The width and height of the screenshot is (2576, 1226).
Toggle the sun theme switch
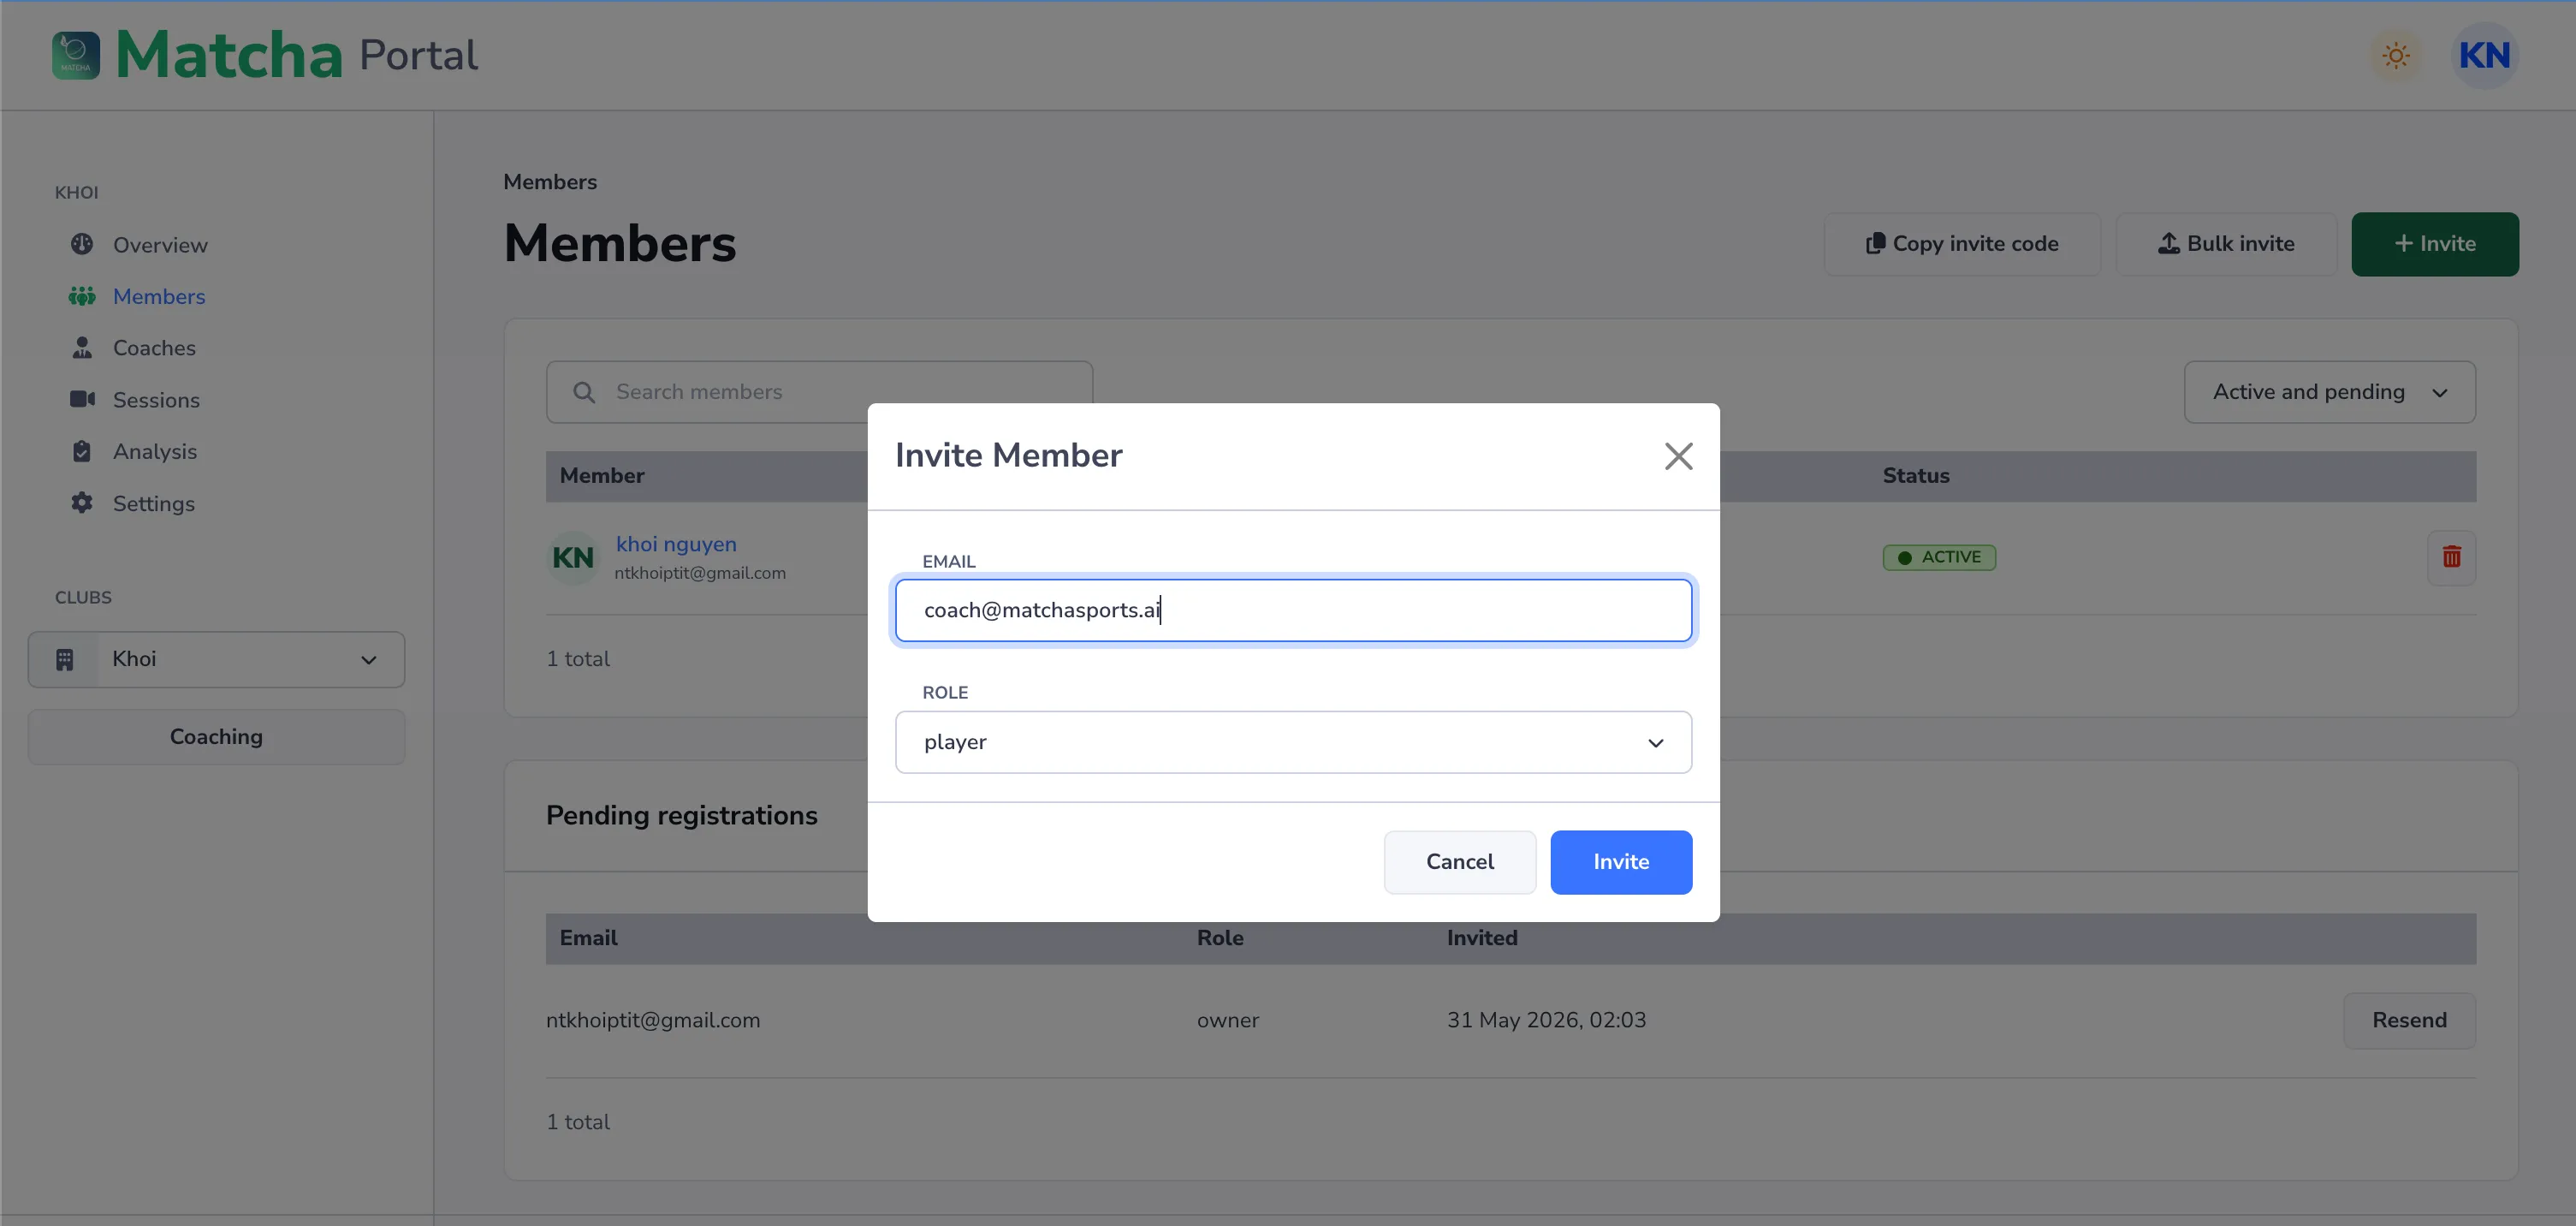(2396, 56)
